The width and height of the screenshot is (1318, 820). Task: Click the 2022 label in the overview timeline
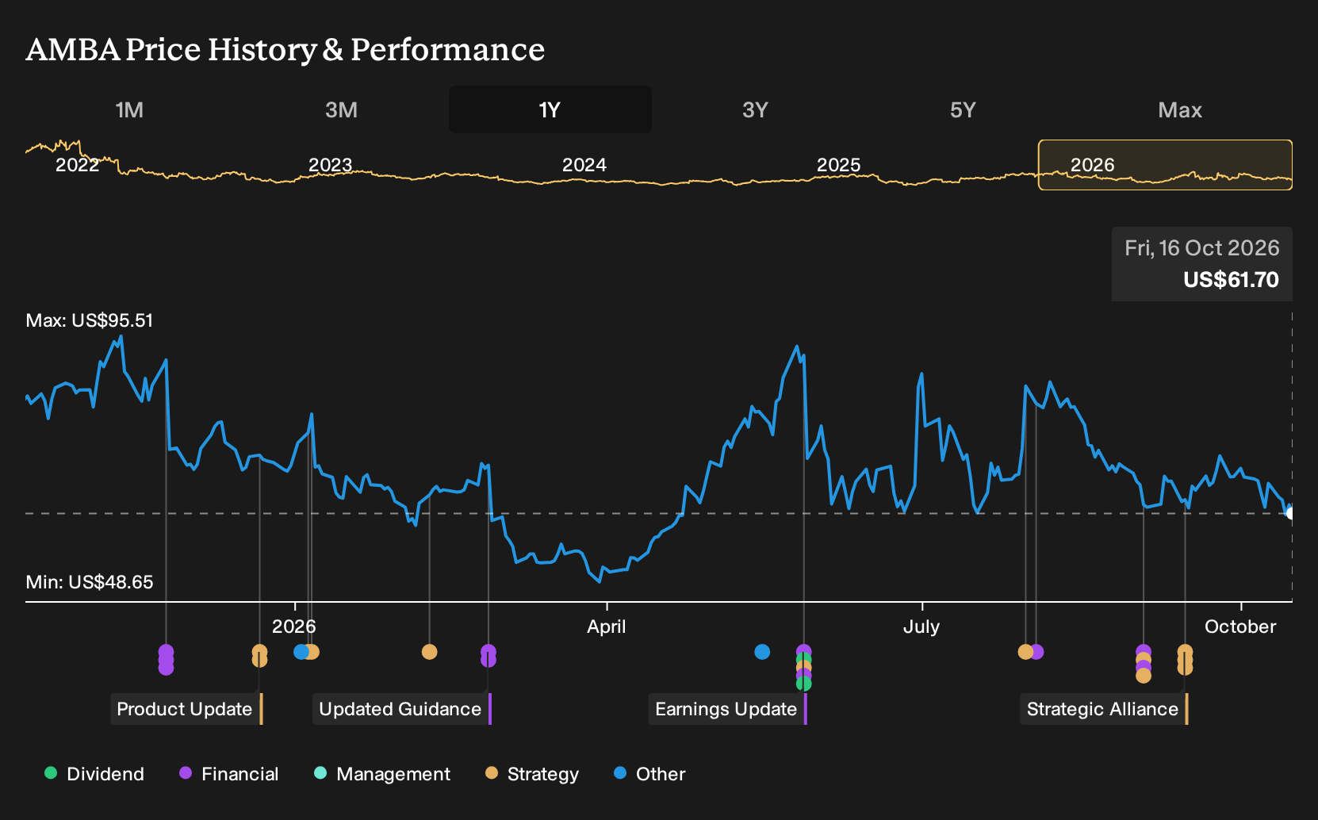point(77,165)
